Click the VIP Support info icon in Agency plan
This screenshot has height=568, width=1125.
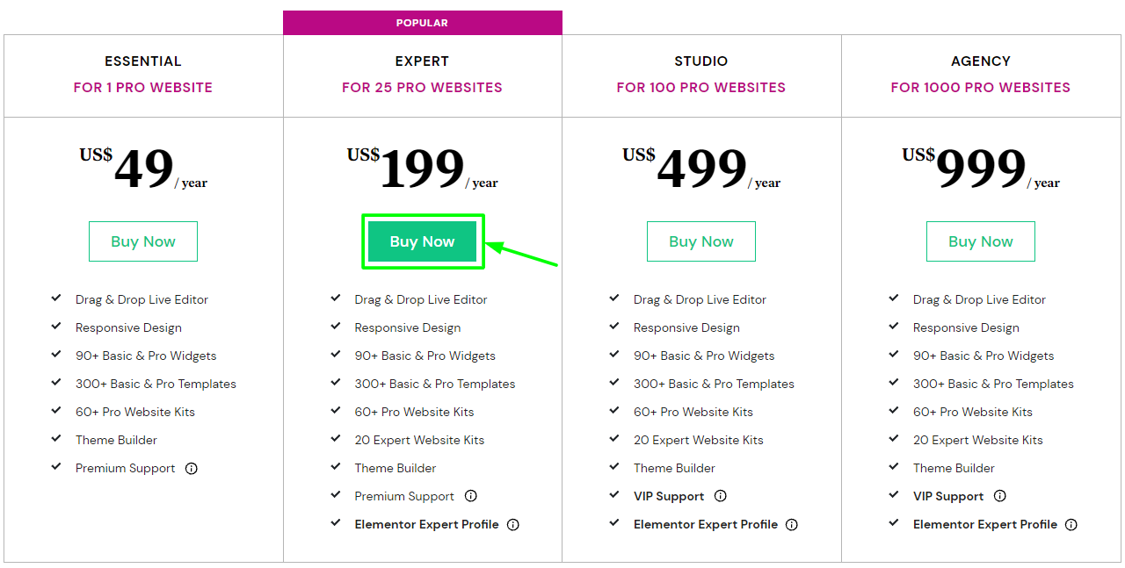(999, 496)
